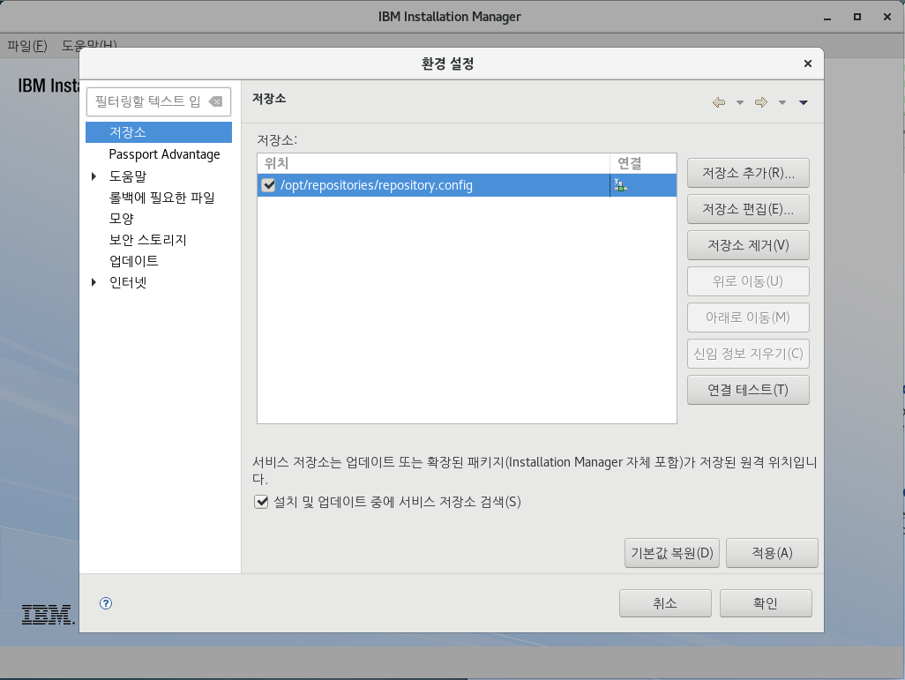Open the 도움말(H) menu in main window

coord(89,45)
